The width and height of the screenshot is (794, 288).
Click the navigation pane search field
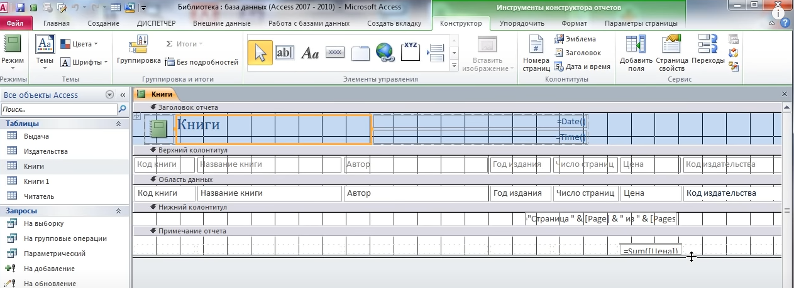click(x=59, y=109)
